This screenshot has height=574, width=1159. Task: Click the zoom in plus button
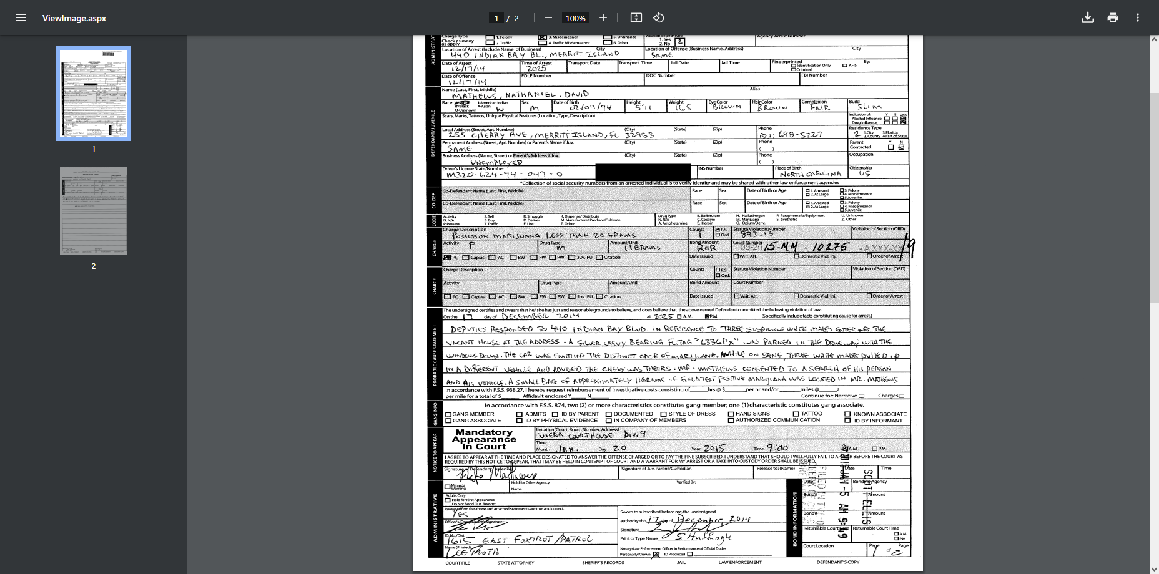(603, 17)
